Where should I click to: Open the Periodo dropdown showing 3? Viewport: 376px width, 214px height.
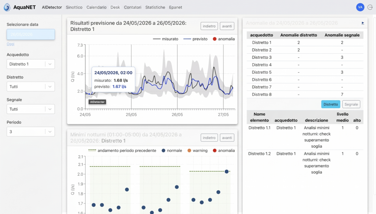pyautogui.click(x=31, y=131)
